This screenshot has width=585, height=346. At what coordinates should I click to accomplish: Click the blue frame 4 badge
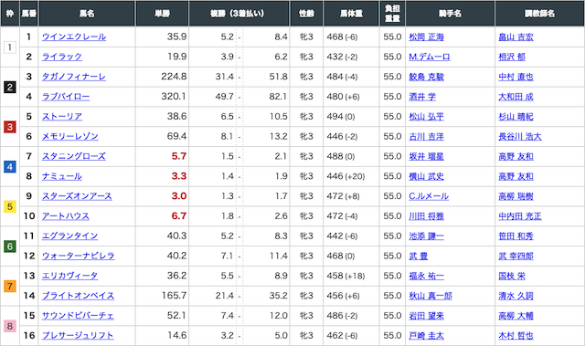[x=10, y=166]
